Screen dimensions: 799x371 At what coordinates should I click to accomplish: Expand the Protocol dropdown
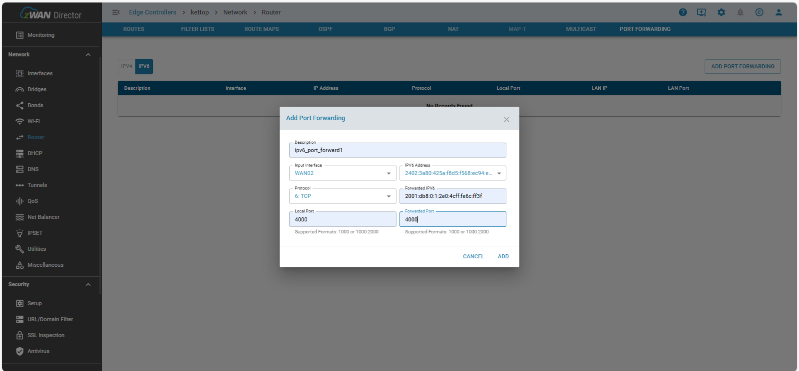pos(342,196)
